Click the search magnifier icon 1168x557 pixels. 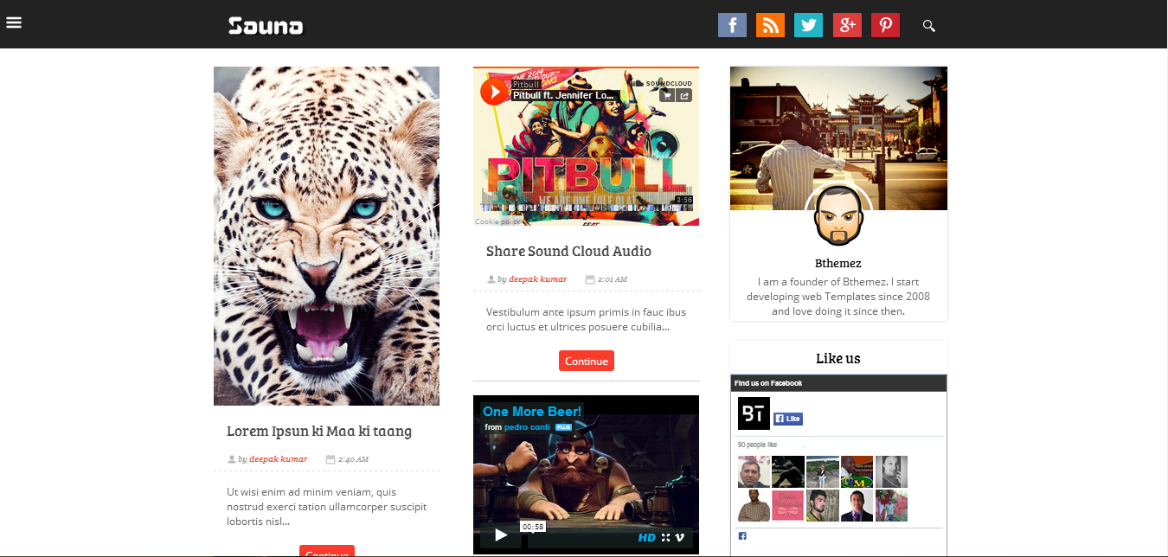pyautogui.click(x=929, y=26)
